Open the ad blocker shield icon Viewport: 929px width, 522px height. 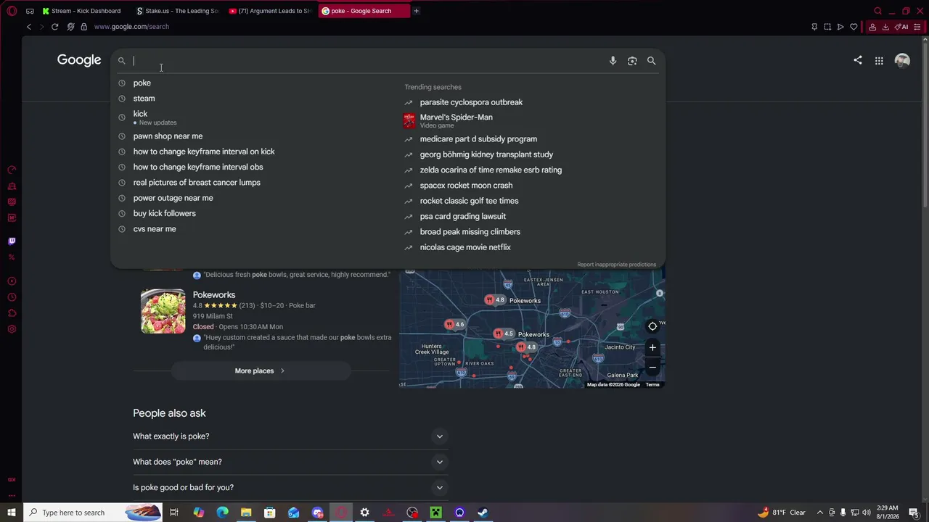click(70, 27)
